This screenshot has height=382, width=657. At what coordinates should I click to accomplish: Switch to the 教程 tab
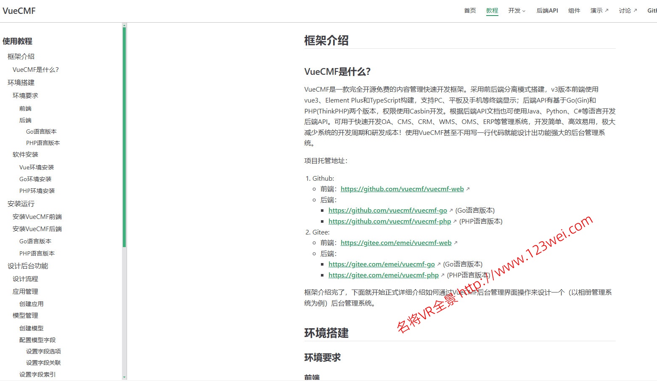492,11
